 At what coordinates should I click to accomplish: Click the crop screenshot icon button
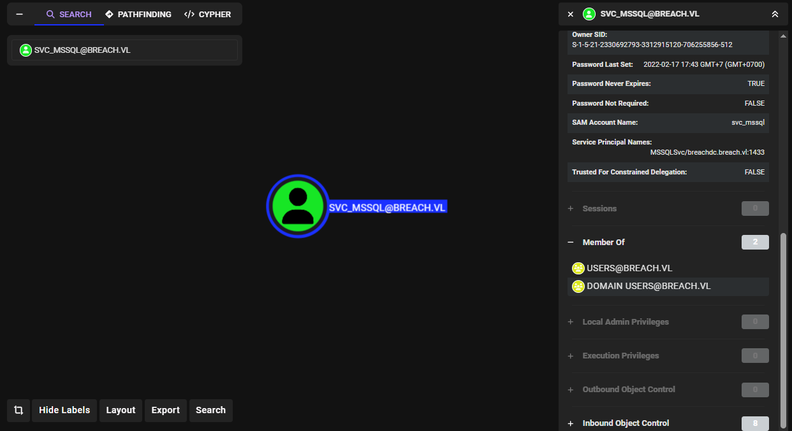[x=18, y=410]
